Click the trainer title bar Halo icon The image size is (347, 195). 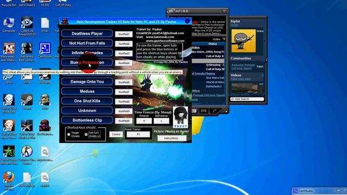[x=65, y=22]
